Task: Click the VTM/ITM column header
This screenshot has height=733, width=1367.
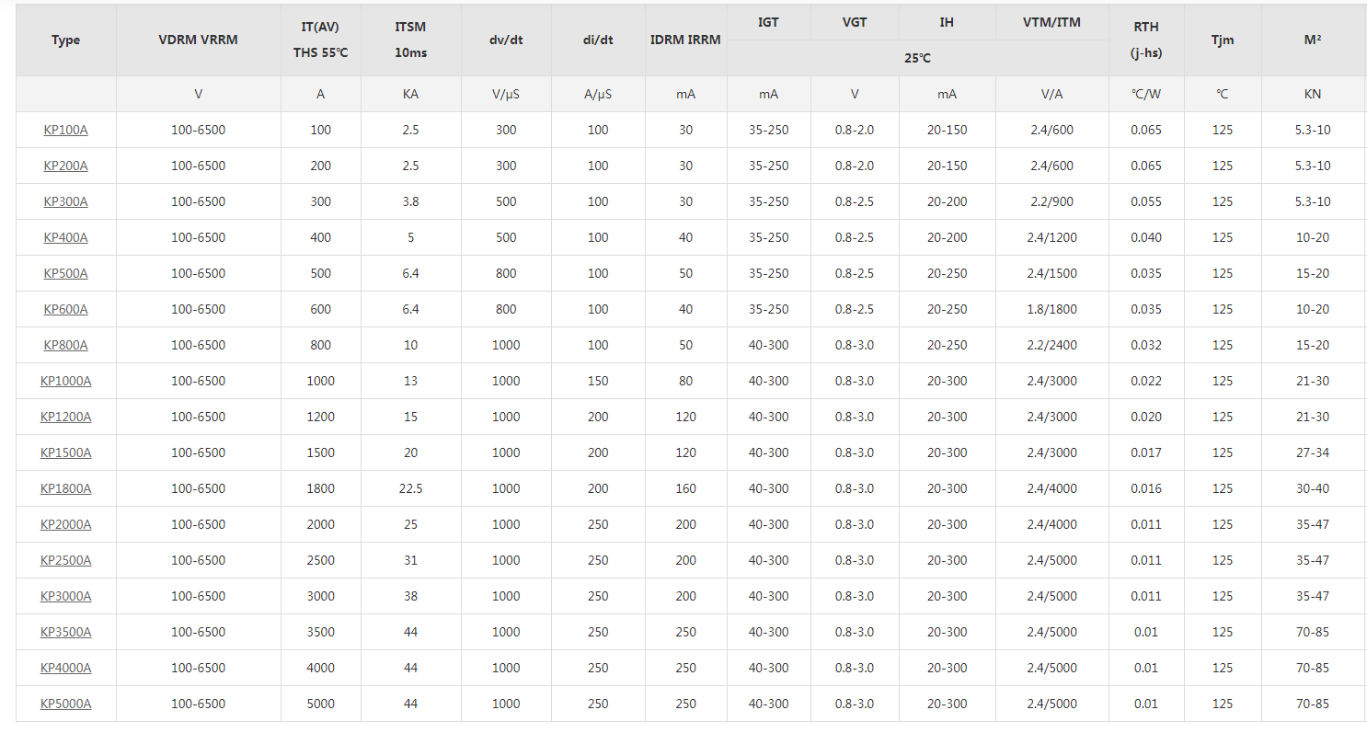Action: click(x=1051, y=22)
